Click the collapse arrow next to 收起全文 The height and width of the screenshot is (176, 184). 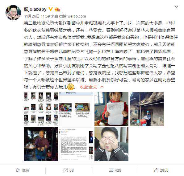(x=102, y=87)
